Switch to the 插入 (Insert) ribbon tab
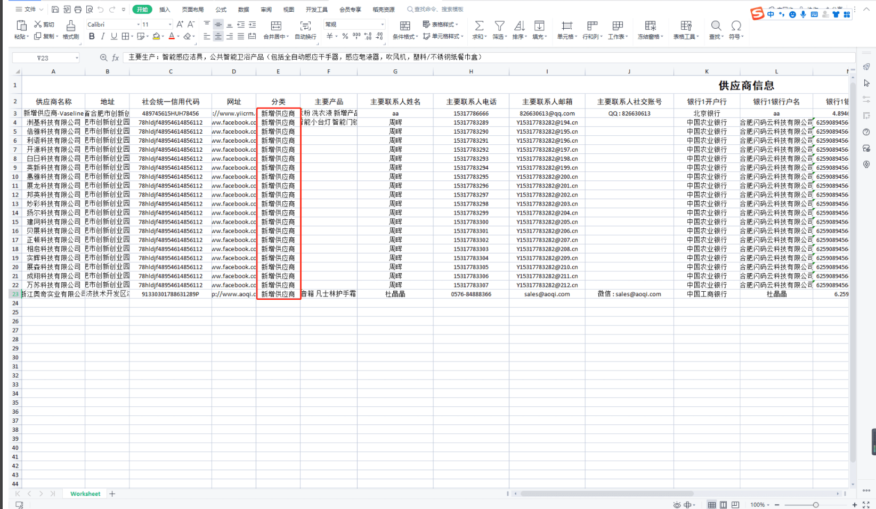 pyautogui.click(x=165, y=10)
